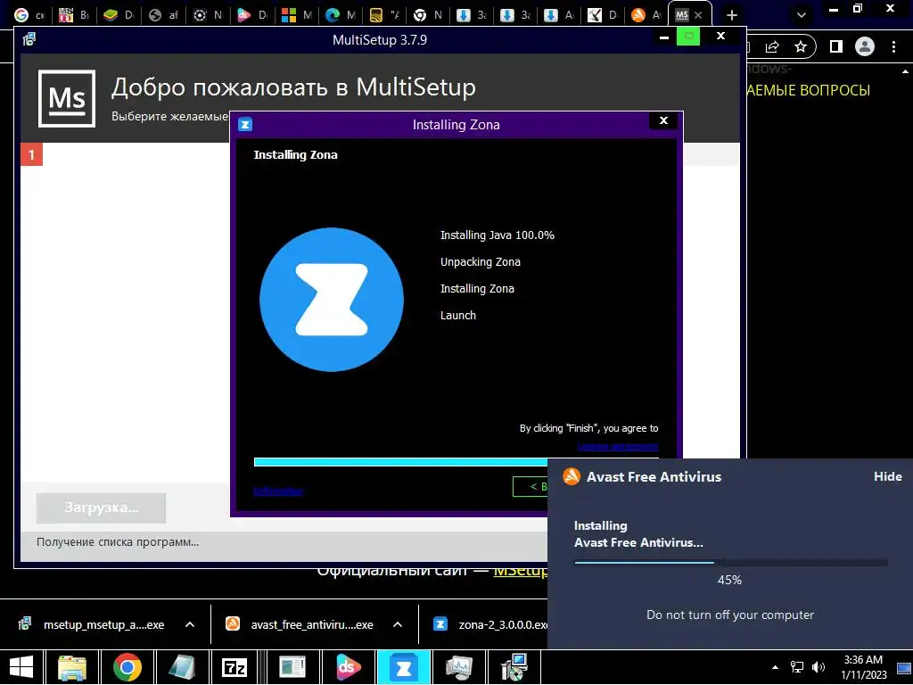Open the Chrome tab search dropdown

click(x=802, y=15)
